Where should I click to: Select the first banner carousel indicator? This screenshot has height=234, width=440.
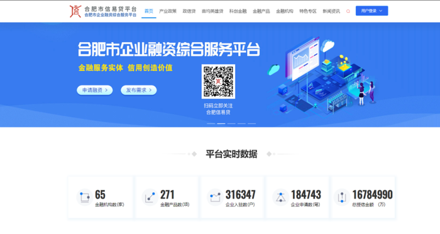[x=211, y=123]
